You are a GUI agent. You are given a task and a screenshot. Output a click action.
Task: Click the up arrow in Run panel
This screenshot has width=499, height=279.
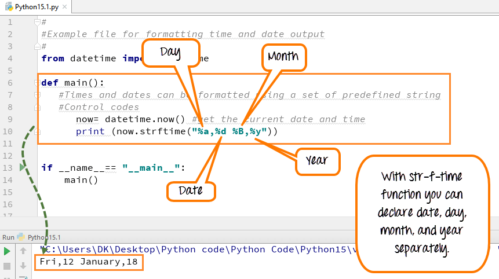pyautogui.click(x=23, y=251)
